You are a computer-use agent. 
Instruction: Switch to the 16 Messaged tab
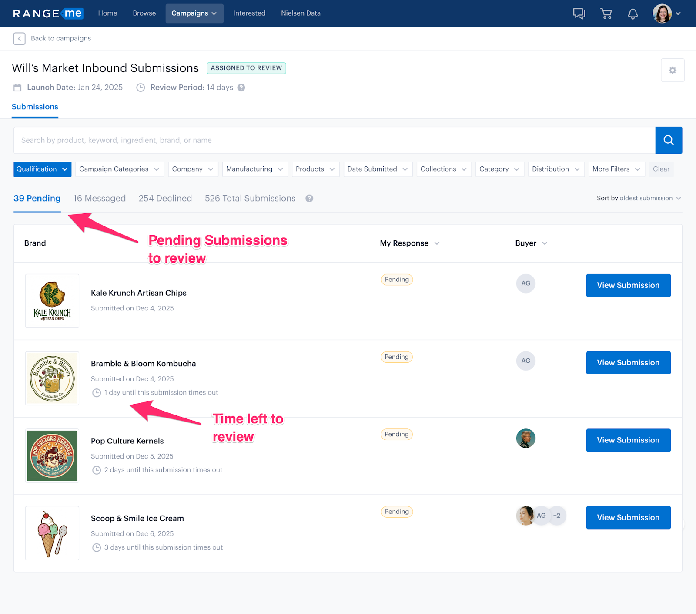click(x=99, y=199)
